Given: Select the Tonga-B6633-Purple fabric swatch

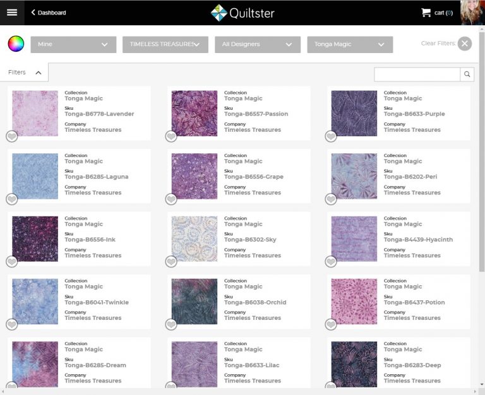Looking at the screenshot, I should [x=354, y=113].
